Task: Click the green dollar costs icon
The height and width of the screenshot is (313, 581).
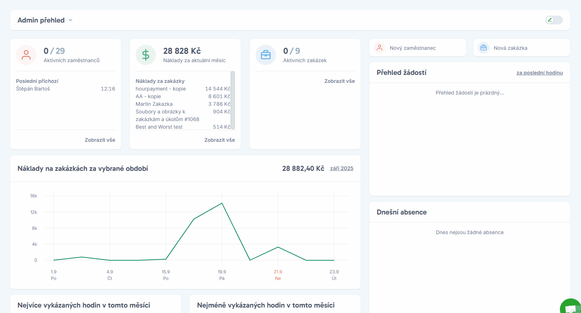Action: 146,55
